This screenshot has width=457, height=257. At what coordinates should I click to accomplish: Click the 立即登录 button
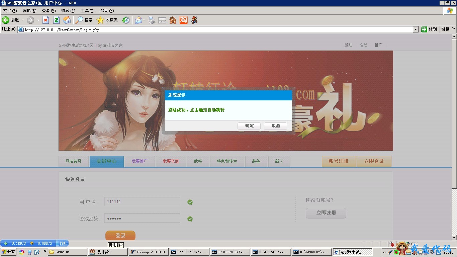[374, 161]
